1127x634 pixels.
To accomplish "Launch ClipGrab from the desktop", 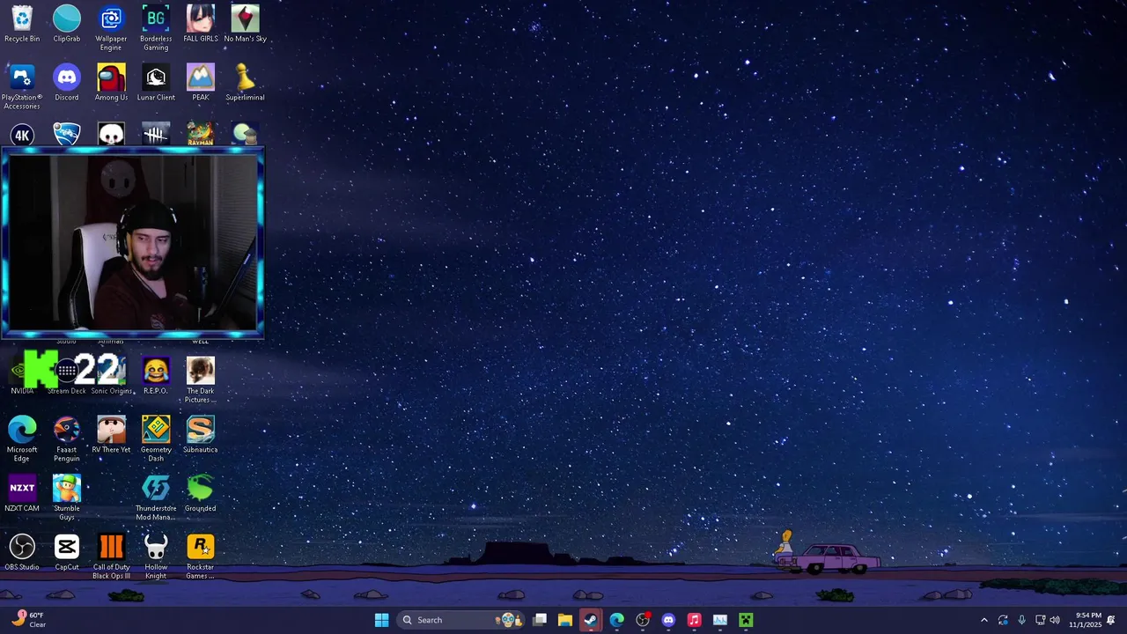I will (67, 24).
